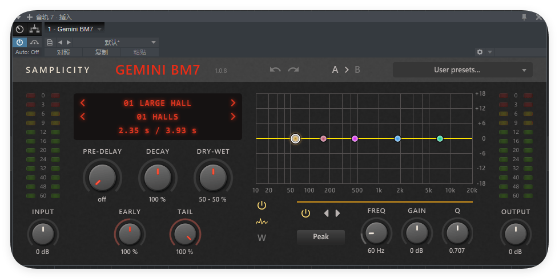Close the plugin window
559x279 pixels.
pyautogui.click(x=538, y=17)
